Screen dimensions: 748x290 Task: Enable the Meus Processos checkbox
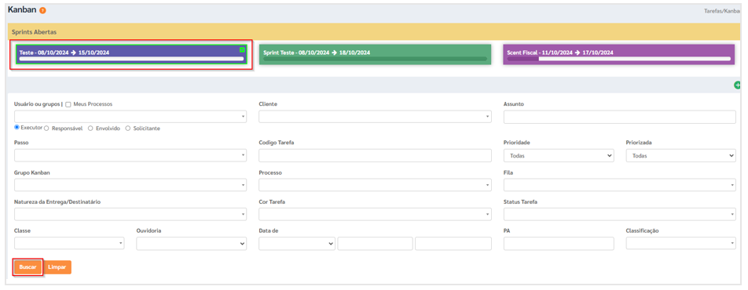68,104
